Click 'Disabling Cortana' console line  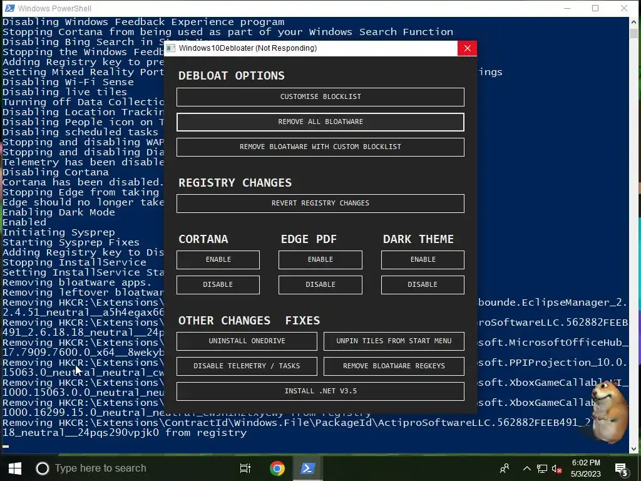56,172
